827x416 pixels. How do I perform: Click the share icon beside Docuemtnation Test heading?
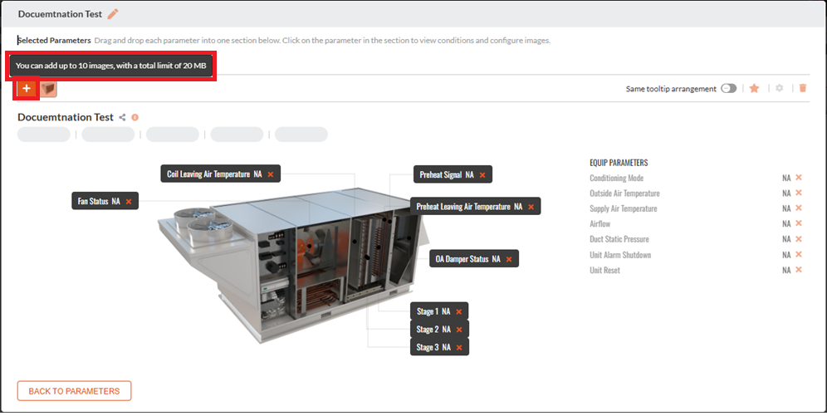click(x=122, y=118)
